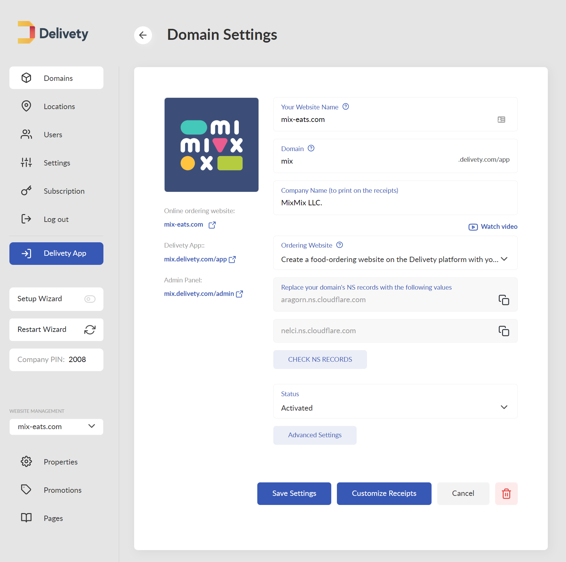Image resolution: width=566 pixels, height=562 pixels.
Task: Open Users in the sidebar
Action: click(56, 134)
